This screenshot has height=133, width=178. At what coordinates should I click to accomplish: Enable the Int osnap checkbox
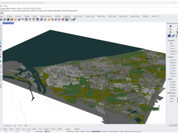coord(27,129)
